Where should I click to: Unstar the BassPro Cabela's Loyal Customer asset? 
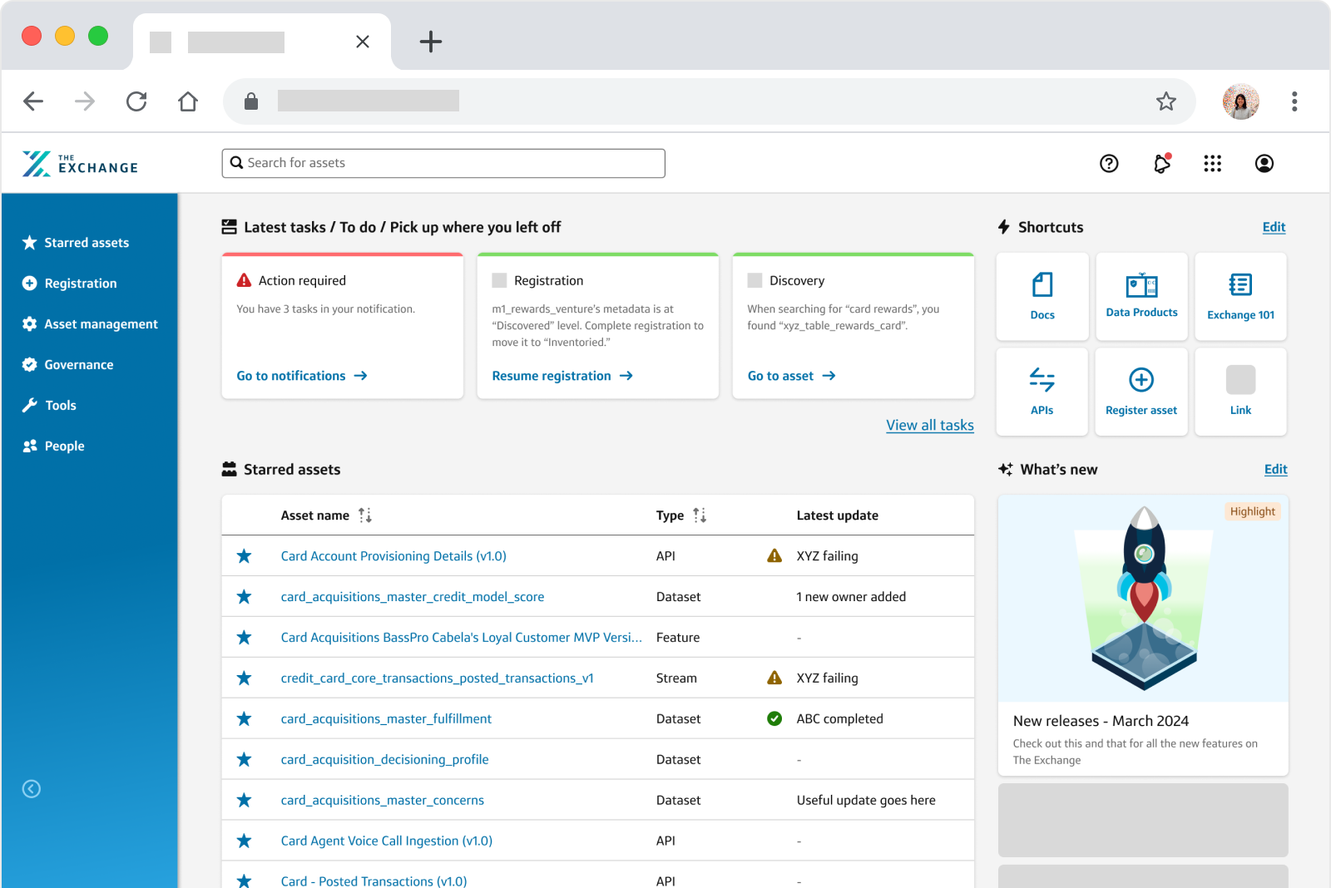click(x=244, y=638)
